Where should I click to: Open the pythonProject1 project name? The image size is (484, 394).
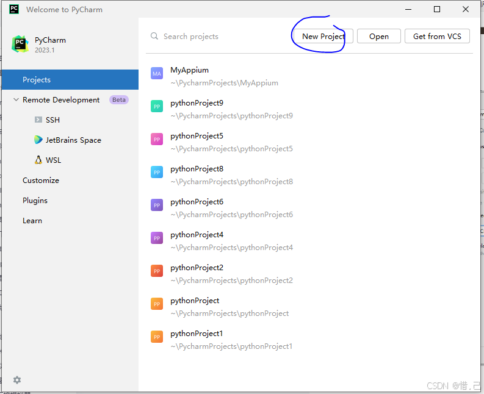point(197,334)
